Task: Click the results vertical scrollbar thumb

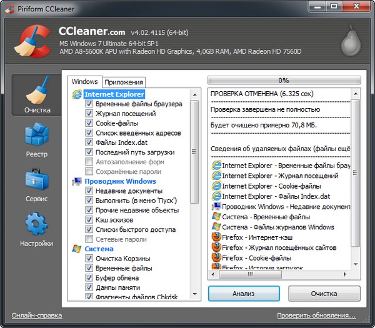Action: coord(356,172)
